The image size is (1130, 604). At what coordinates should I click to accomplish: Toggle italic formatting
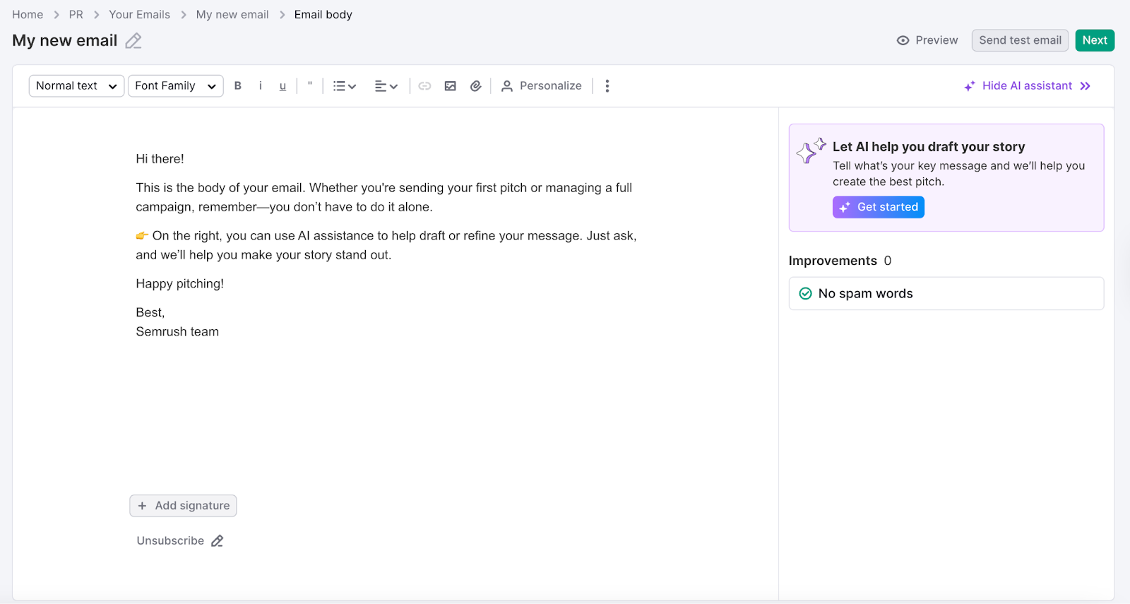pyautogui.click(x=261, y=85)
